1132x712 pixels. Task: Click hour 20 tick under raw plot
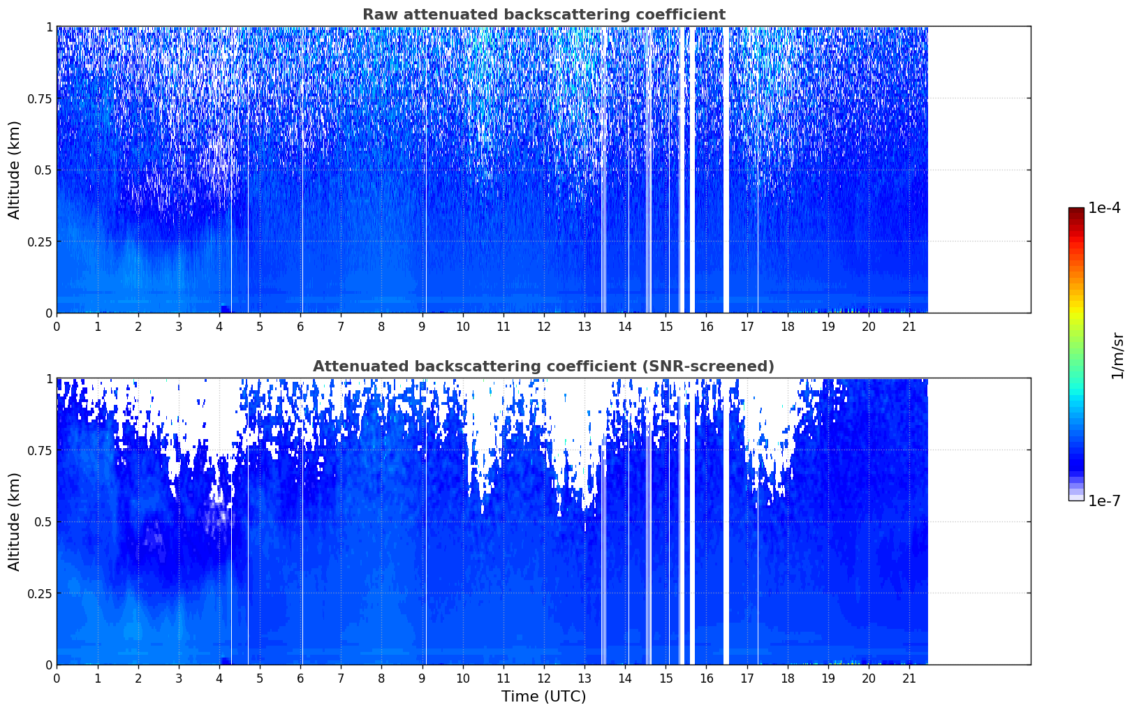pos(869,326)
